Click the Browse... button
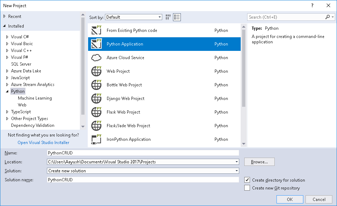 pos(259,162)
